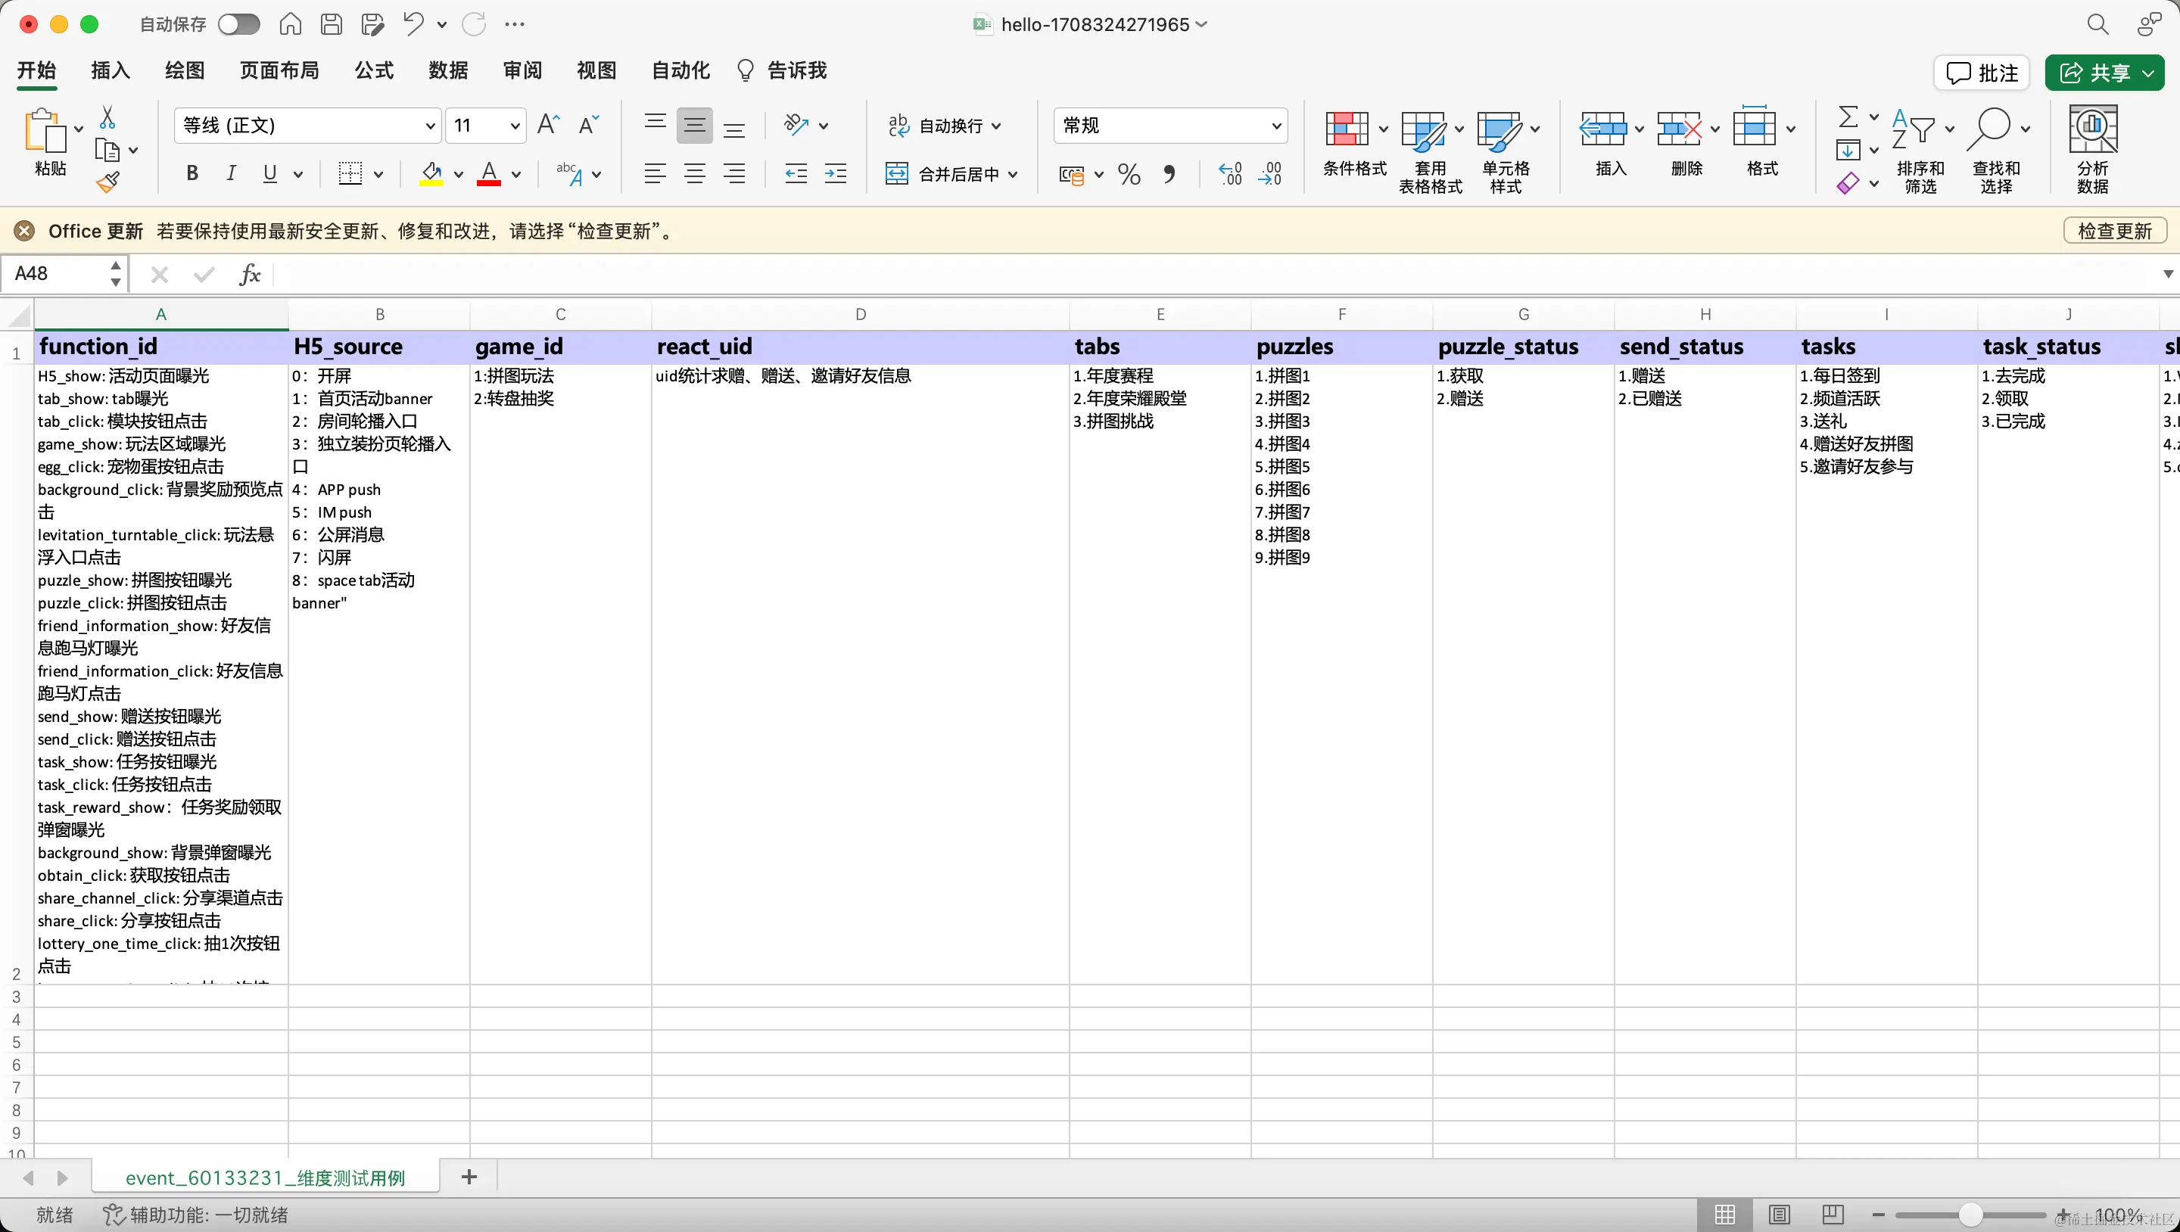Click the AutoSum sigma icon
The height and width of the screenshot is (1232, 2180).
point(1849,116)
